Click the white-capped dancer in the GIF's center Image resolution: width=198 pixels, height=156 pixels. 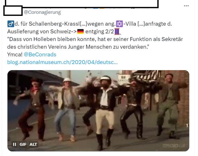105,111
